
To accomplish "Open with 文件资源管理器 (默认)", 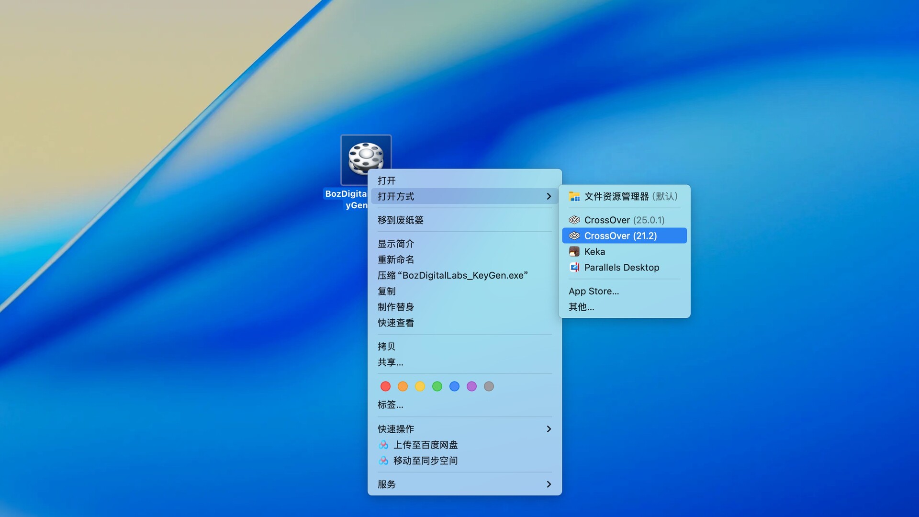I will [x=625, y=196].
